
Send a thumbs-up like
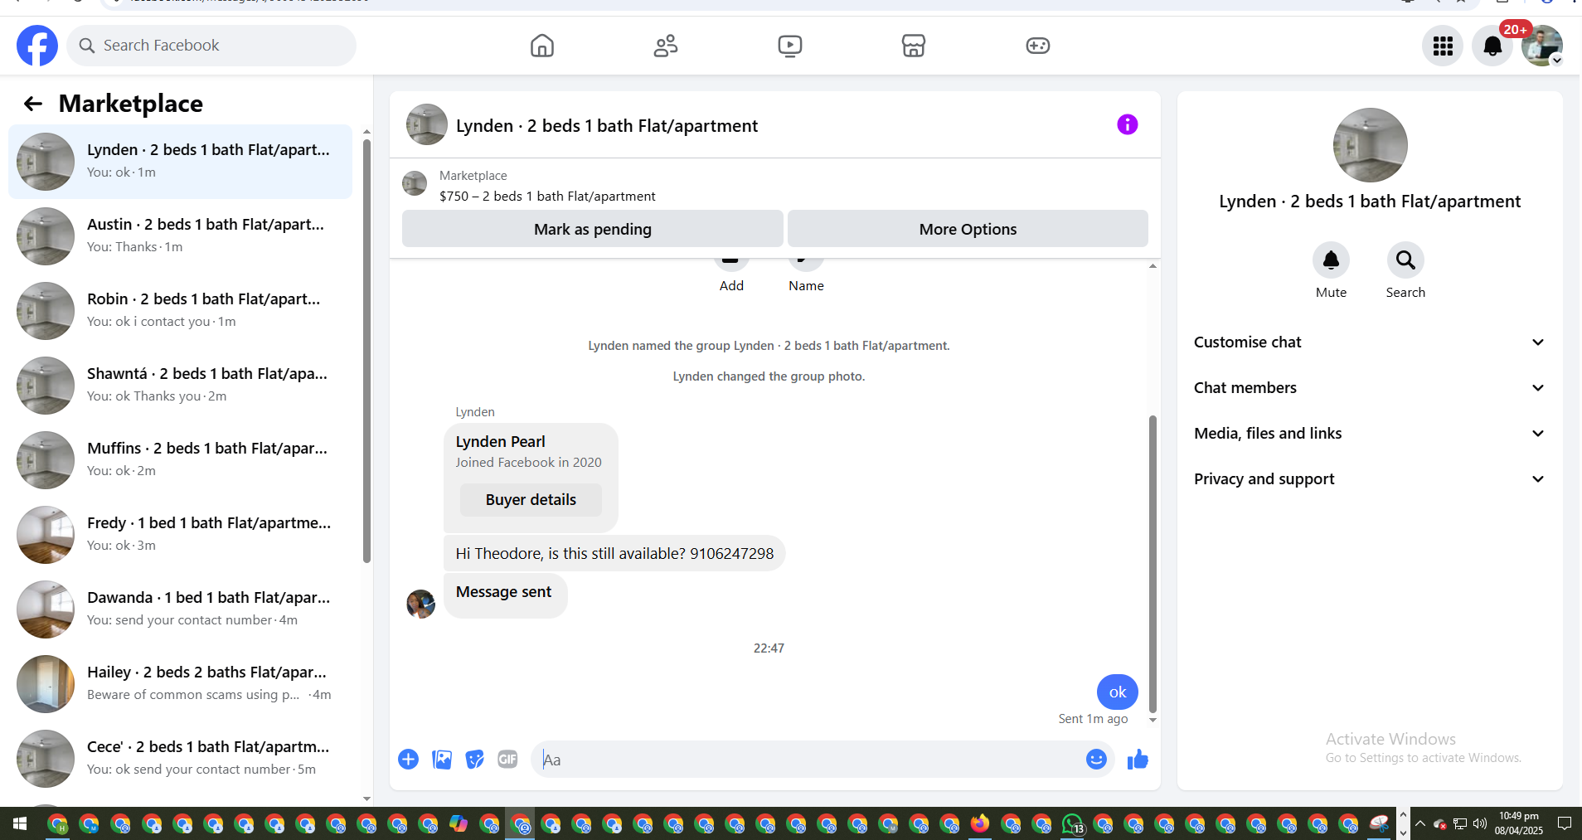(x=1138, y=760)
